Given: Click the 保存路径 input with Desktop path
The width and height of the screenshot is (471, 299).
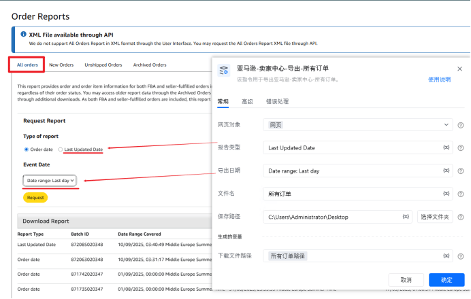Looking at the screenshot, I should click(338, 217).
